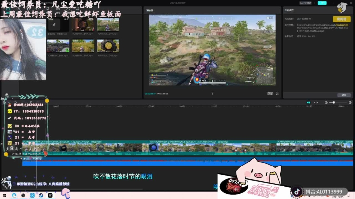Open the preview aspect ratio option

click(x=270, y=94)
